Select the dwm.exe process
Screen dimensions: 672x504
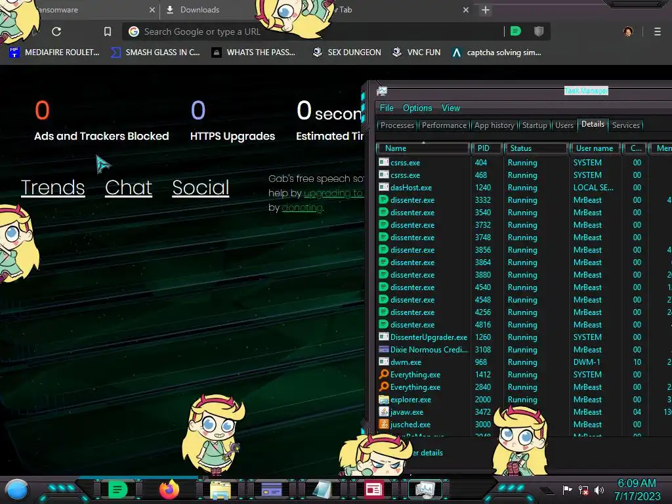point(523,362)
